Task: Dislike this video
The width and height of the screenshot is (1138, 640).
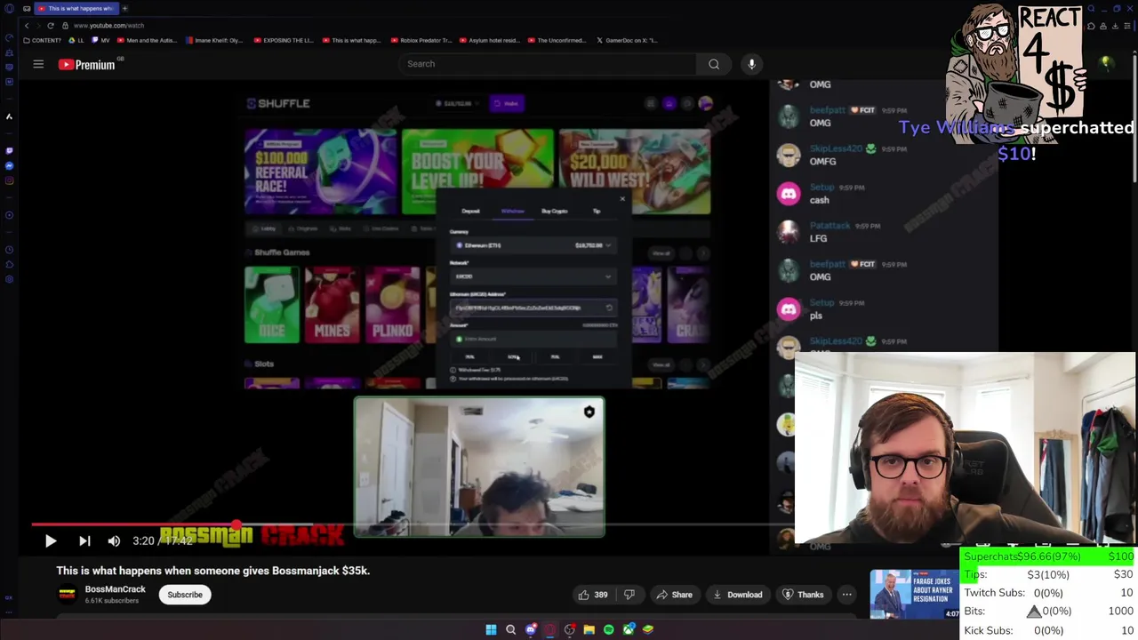Action: click(x=629, y=595)
